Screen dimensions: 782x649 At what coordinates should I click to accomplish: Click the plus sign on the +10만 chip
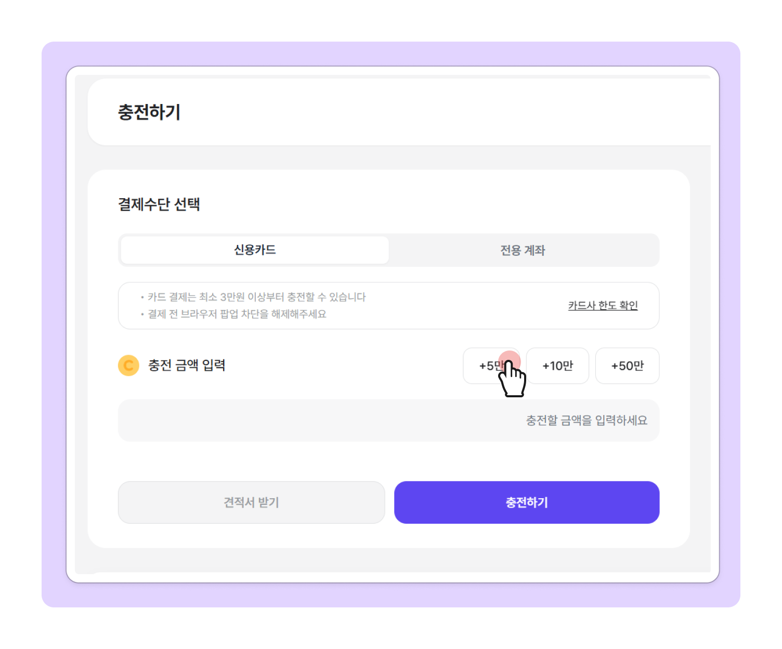[546, 366]
